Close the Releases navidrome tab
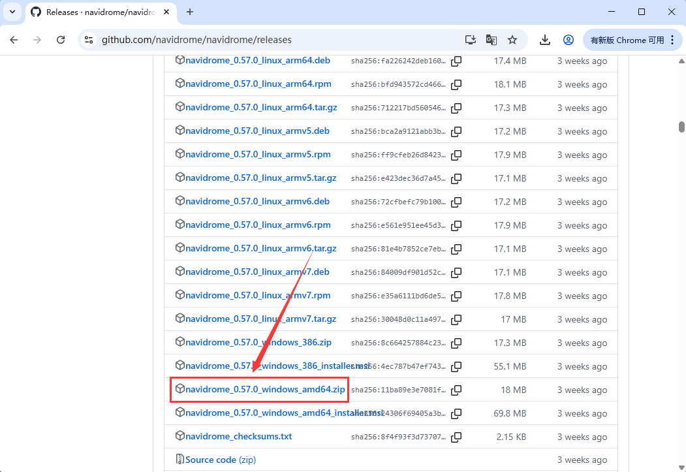 tap(166, 12)
